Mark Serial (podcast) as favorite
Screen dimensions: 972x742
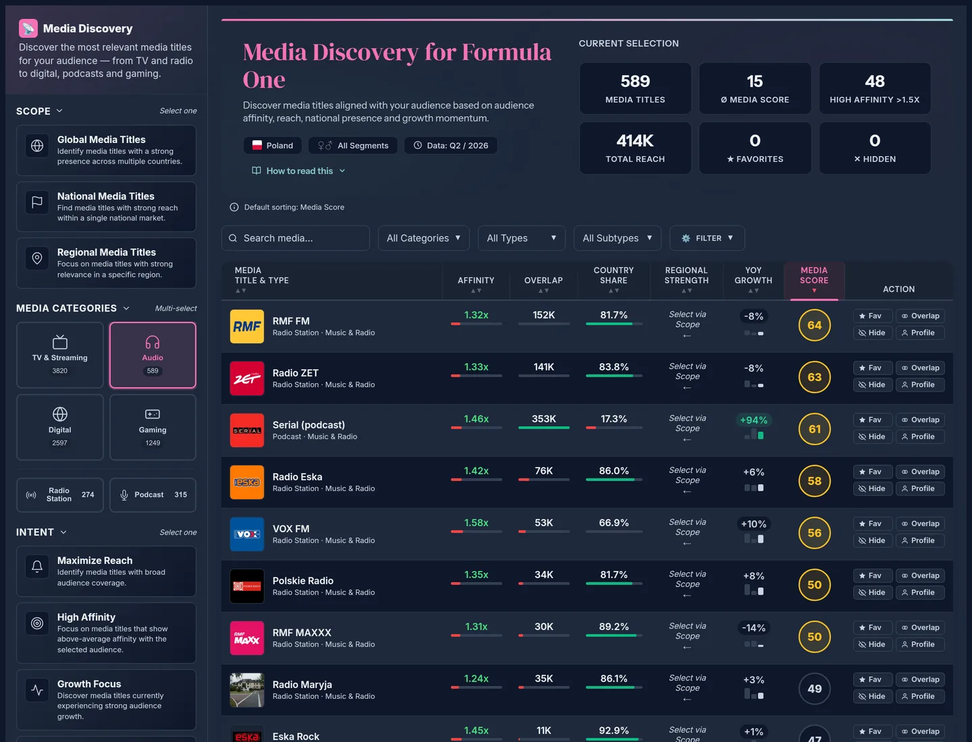tap(872, 420)
